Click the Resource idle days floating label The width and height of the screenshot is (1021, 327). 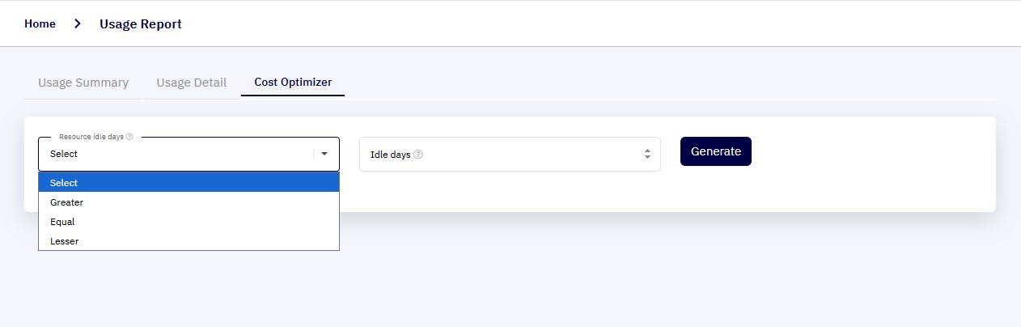(x=91, y=137)
